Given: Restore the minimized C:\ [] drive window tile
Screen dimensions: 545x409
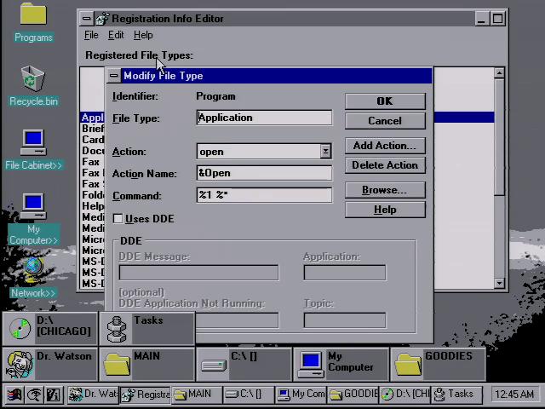Looking at the screenshot, I should click(244, 365).
